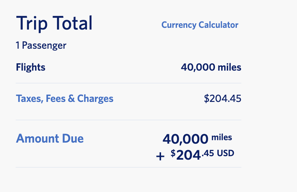
Task: Click the word Calculator in the top link
Action: pos(218,25)
